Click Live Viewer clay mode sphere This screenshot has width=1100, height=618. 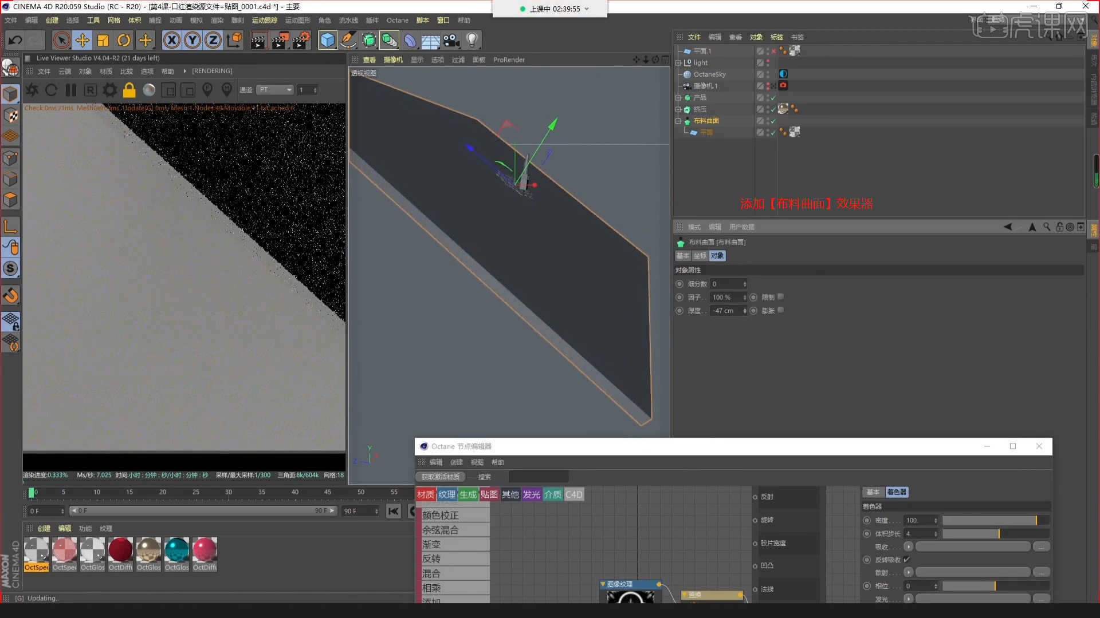(149, 90)
